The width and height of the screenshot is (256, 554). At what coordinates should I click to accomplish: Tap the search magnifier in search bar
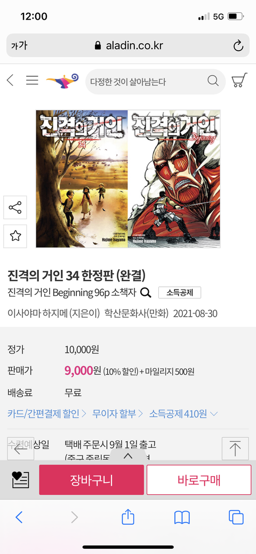213,81
